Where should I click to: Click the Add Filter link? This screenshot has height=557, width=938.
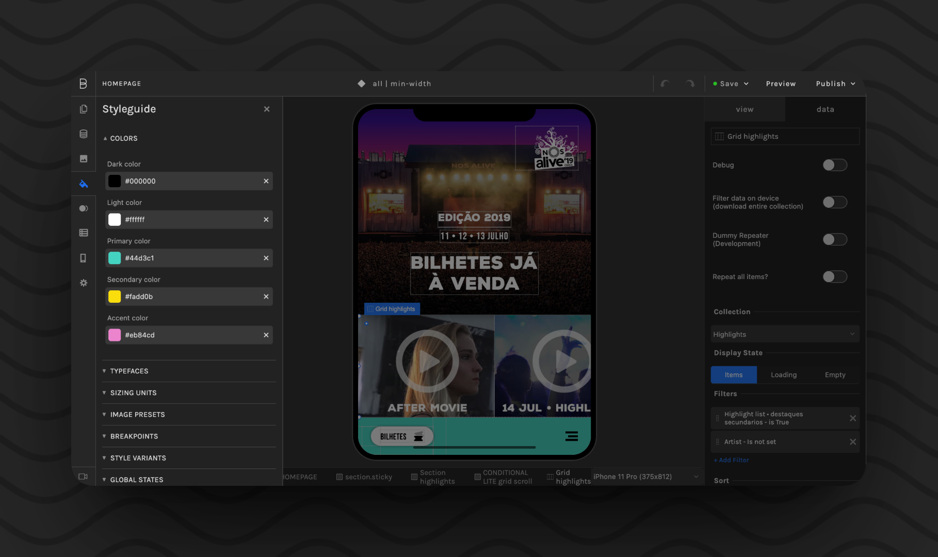tap(731, 460)
